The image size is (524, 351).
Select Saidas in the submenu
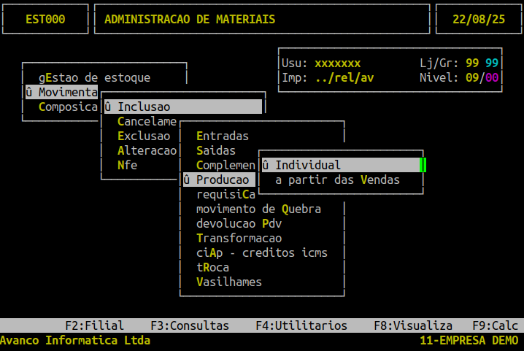pyautogui.click(x=216, y=151)
